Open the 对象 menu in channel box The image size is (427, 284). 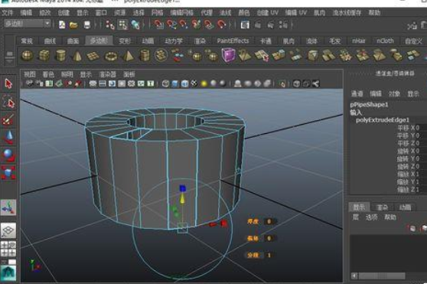pos(394,93)
